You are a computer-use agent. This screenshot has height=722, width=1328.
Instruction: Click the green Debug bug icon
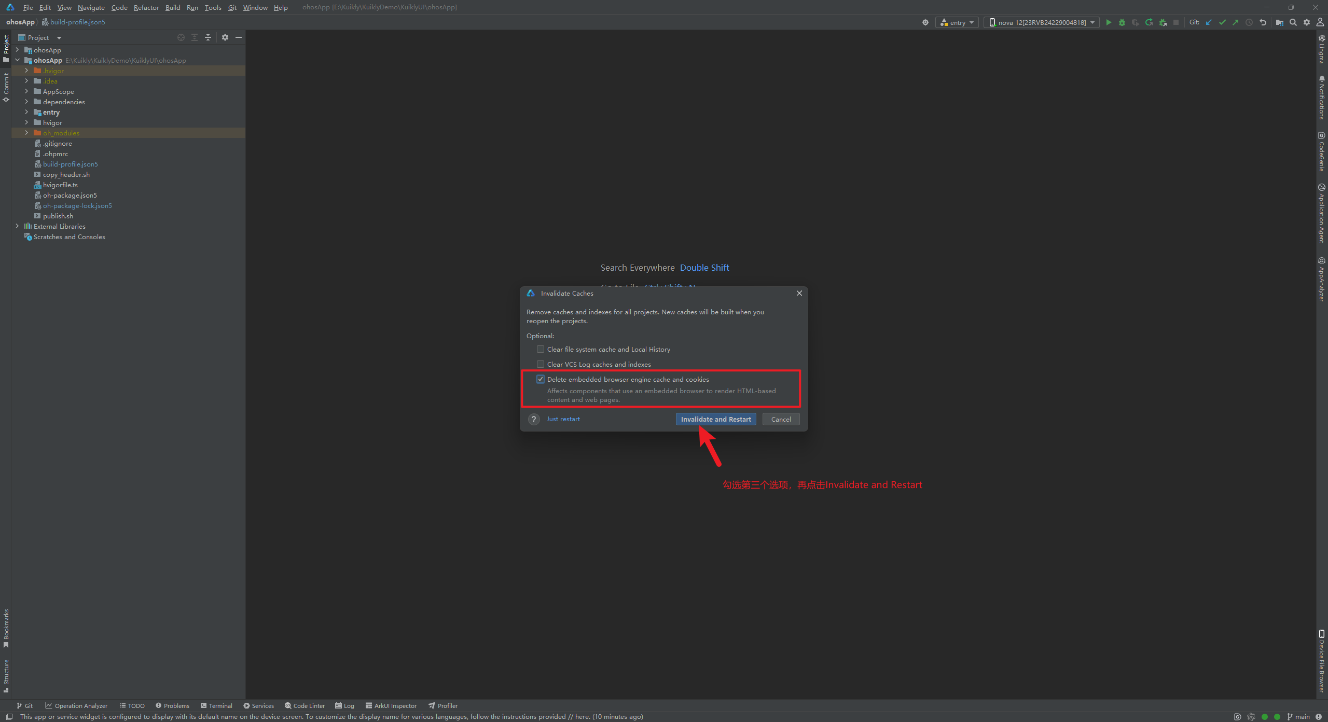(x=1122, y=22)
